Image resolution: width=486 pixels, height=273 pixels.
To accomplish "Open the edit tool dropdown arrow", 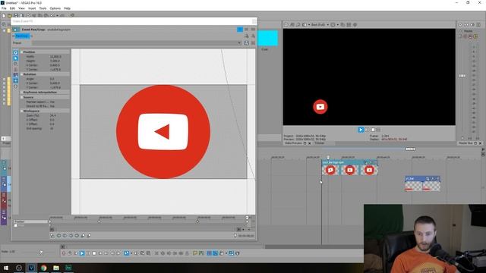I will (131, 253).
